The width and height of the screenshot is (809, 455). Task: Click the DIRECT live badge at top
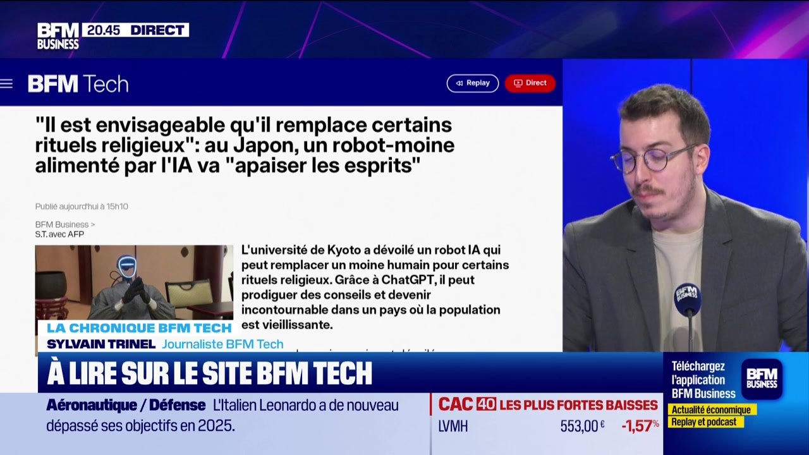click(157, 30)
